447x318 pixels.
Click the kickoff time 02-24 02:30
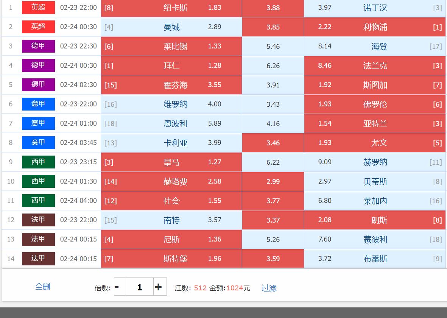78,85
